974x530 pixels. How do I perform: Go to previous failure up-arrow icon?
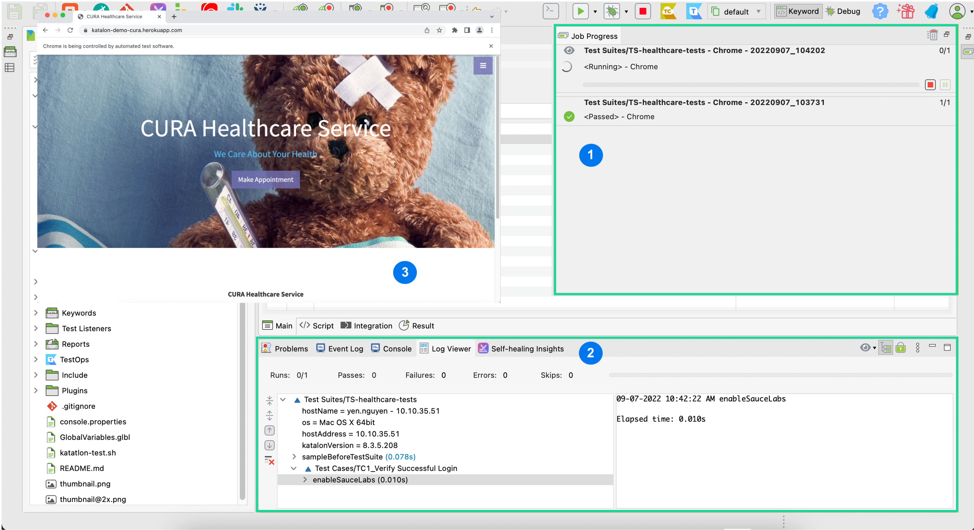tap(269, 430)
